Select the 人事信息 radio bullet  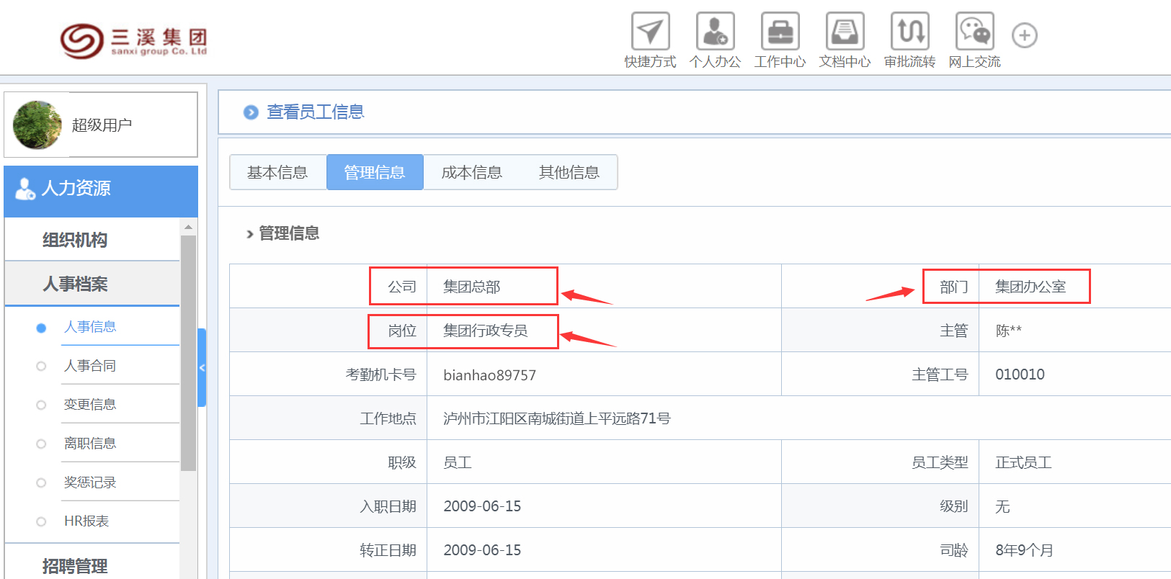pyautogui.click(x=41, y=328)
